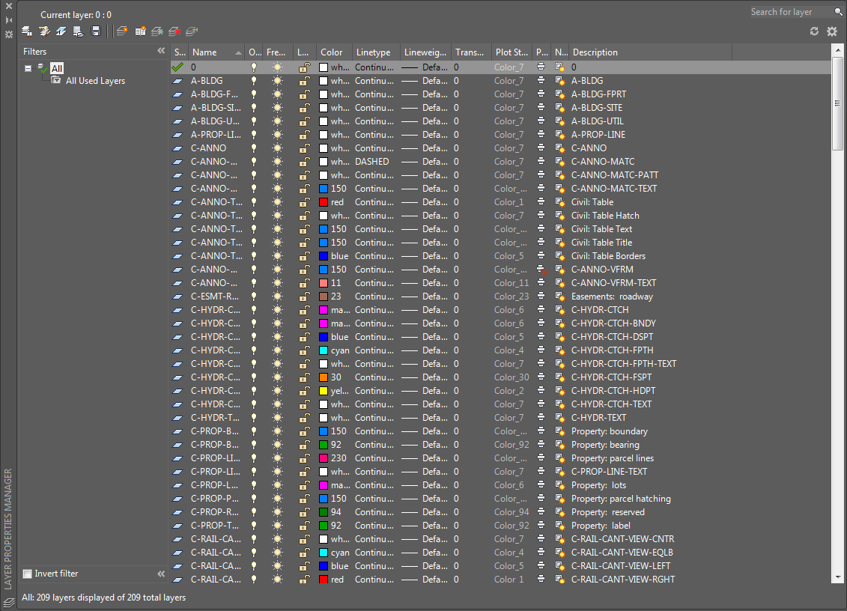Viewport: 847px width, 611px height.
Task: Open orange color 30 swatch for C-HYDR-CTCH-FSPT
Action: 324,377
